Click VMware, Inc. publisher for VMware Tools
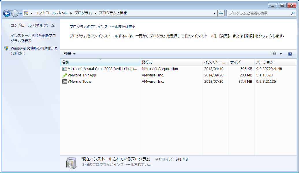The height and width of the screenshot is (173, 299). [153, 82]
